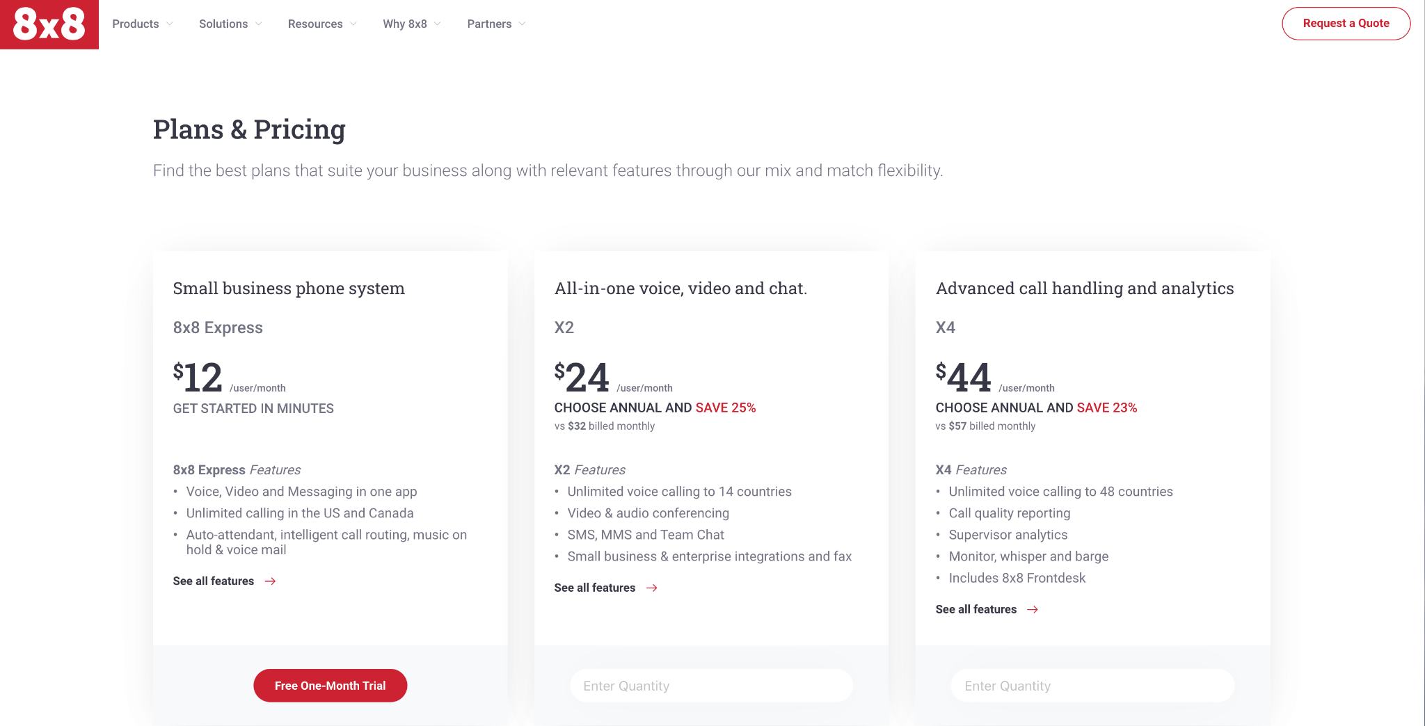1425x726 pixels.
Task: Click the Request a Quote button
Action: pyautogui.click(x=1346, y=24)
